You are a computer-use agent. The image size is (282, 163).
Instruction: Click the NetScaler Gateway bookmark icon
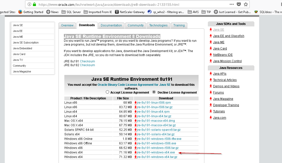pos(117,12)
